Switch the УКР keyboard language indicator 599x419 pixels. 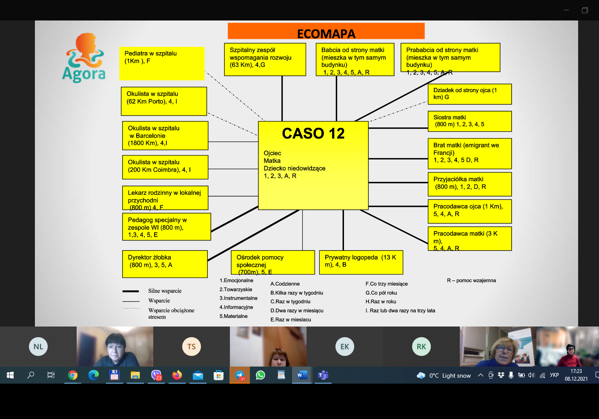coord(554,375)
